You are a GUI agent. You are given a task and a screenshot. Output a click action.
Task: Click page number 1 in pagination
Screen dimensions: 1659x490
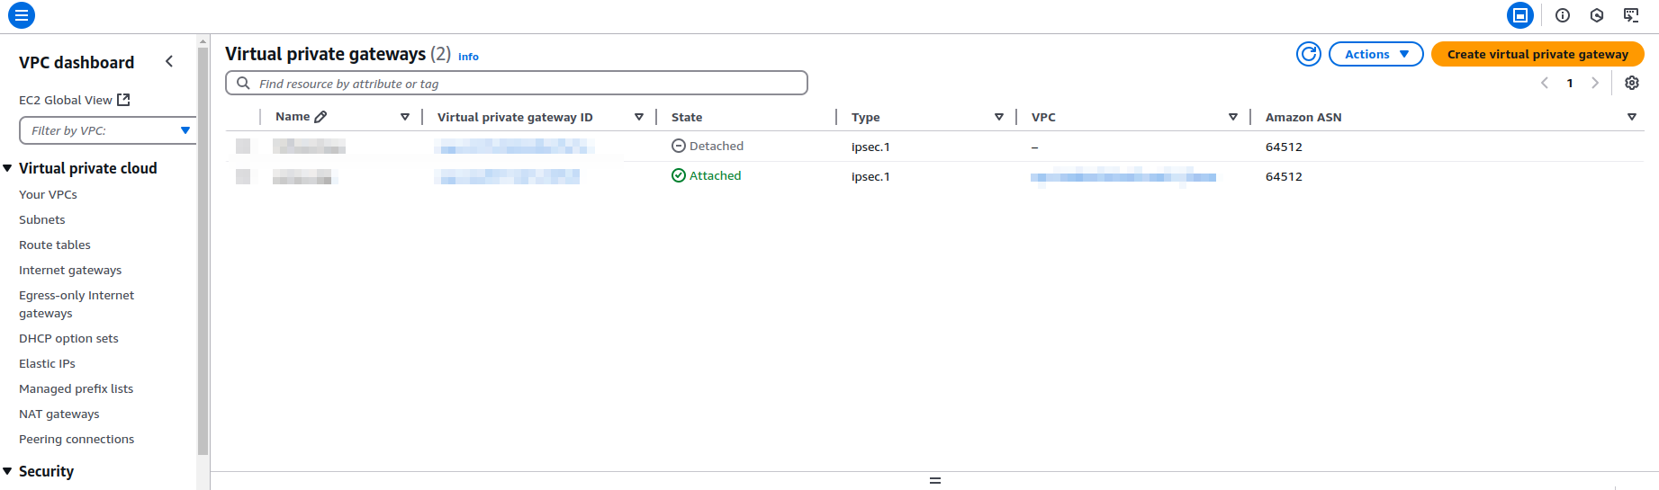[x=1570, y=83]
